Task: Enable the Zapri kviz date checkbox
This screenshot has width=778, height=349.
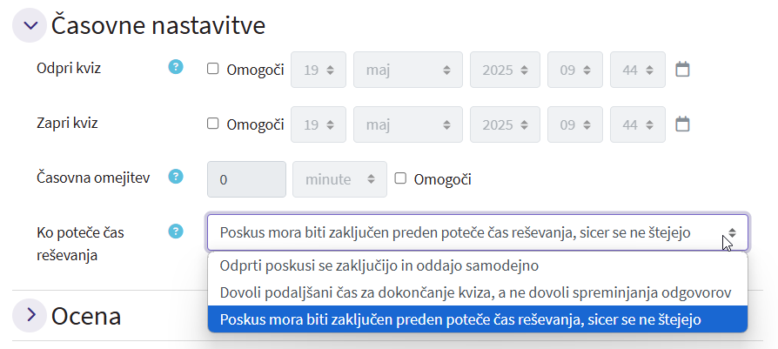Action: [x=213, y=124]
